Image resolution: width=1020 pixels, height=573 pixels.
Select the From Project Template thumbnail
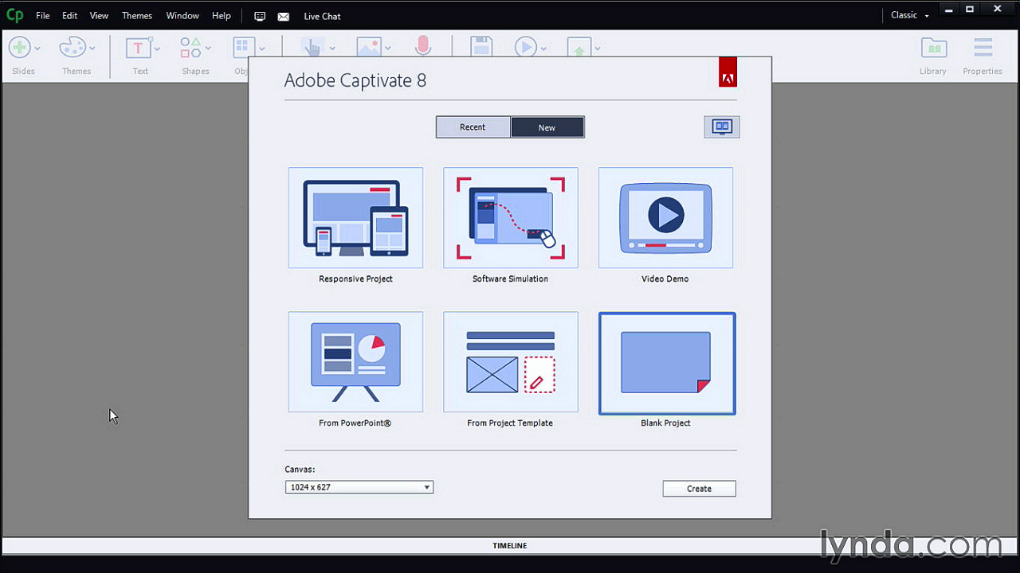click(x=511, y=362)
